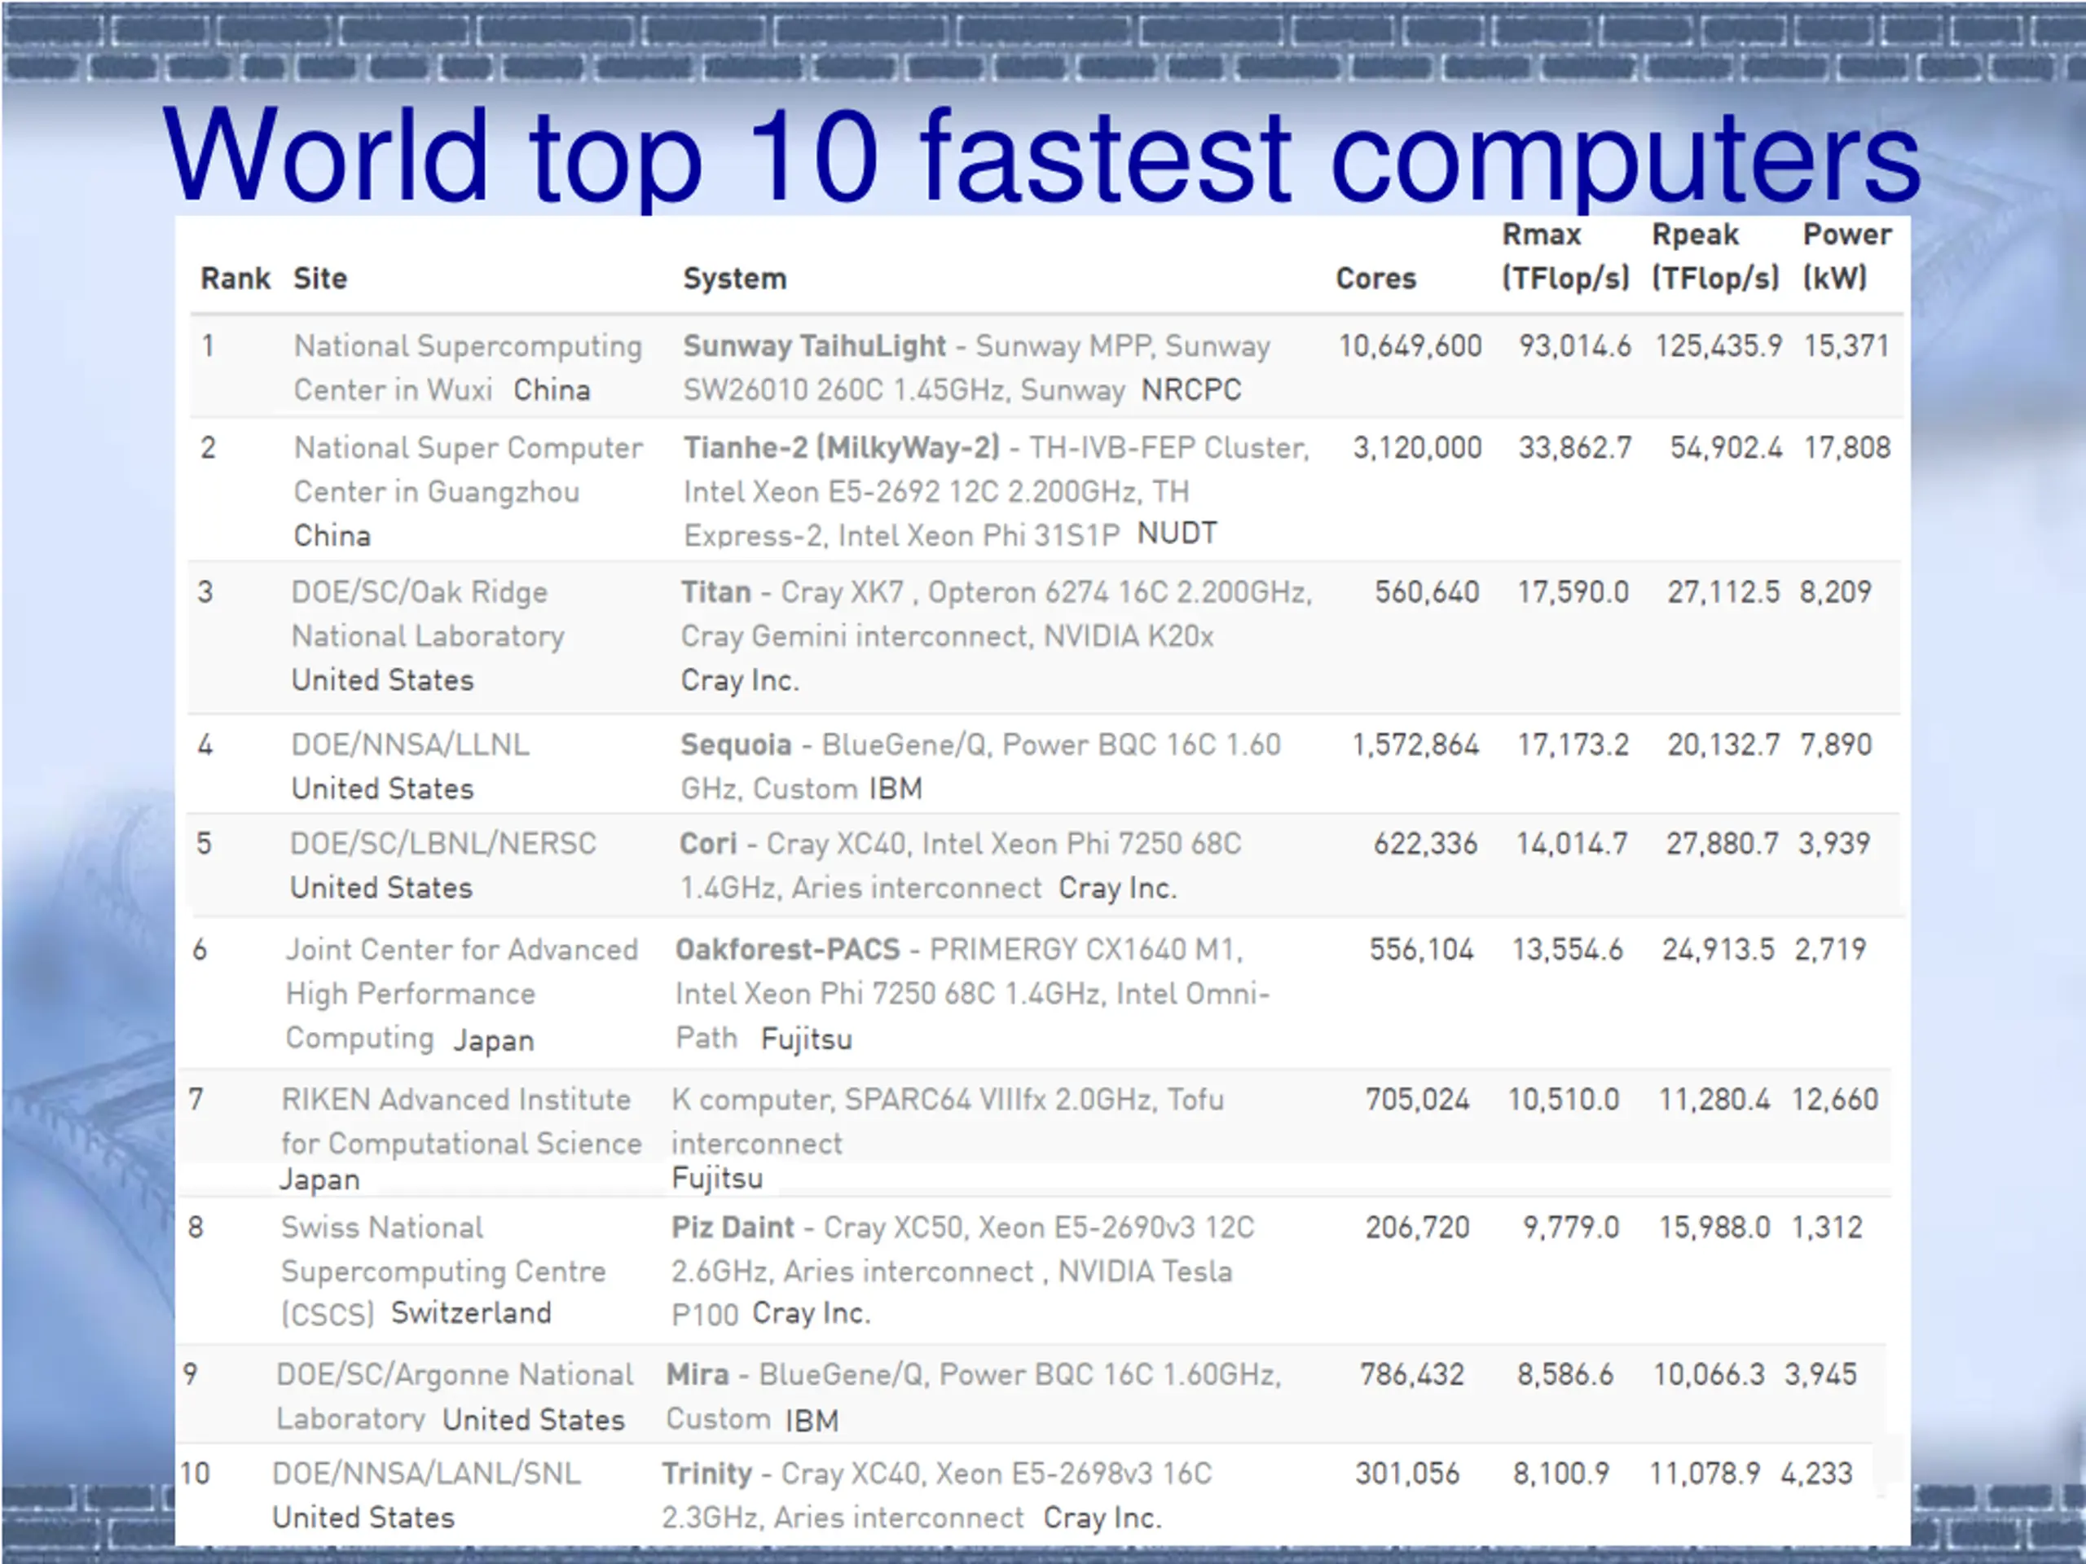Image resolution: width=2086 pixels, height=1564 pixels.
Task: Click Rpeak value '11,078.9'
Action: (x=1705, y=1474)
